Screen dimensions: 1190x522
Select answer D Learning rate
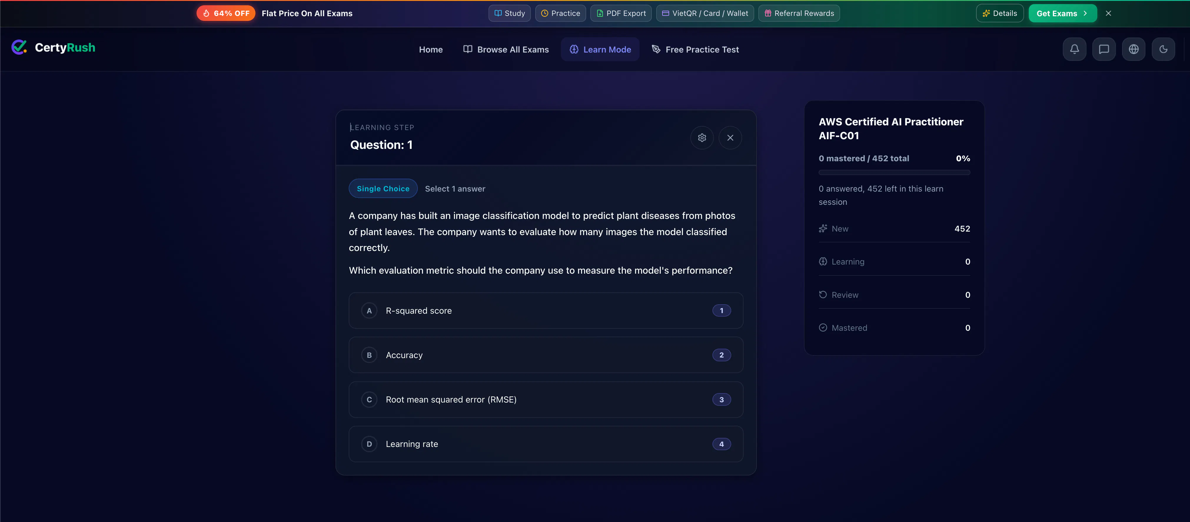546,444
